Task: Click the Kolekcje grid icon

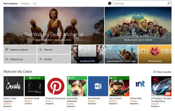Action: click(41, 59)
